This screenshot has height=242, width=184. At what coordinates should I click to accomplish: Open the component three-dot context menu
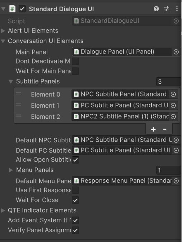tap(177, 9)
